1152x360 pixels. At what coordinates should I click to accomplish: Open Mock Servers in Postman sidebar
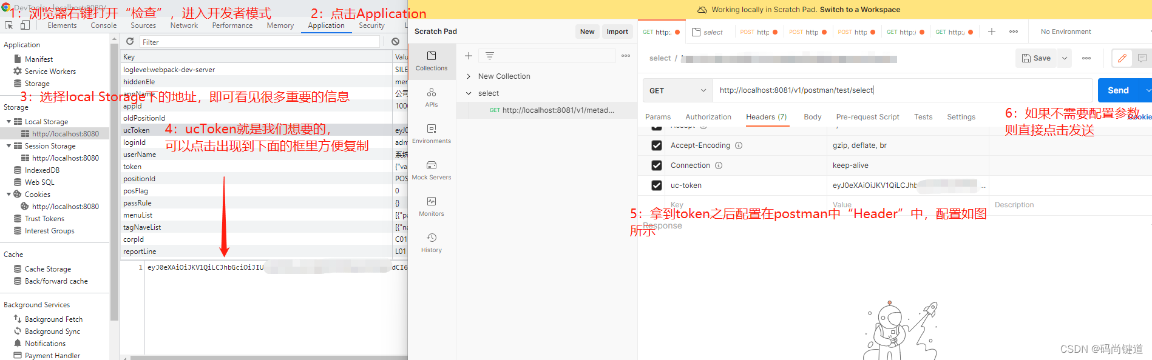coord(432,170)
